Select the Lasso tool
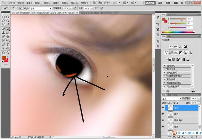The width and height of the screenshot is (202, 139). (3, 21)
